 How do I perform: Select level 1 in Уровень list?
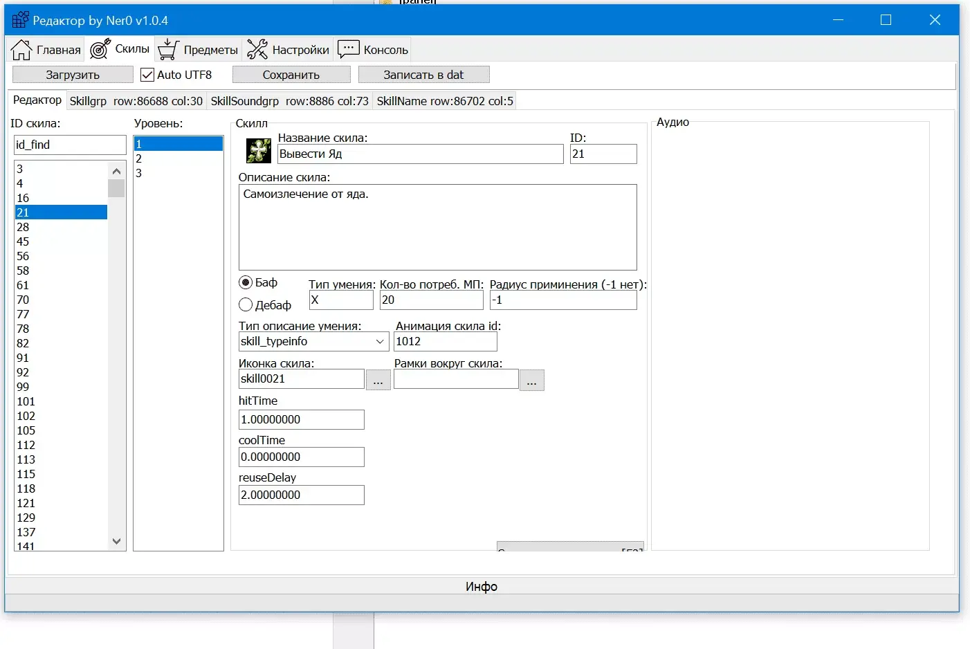click(179, 144)
